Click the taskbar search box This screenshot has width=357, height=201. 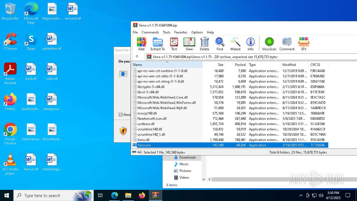coord(54,195)
